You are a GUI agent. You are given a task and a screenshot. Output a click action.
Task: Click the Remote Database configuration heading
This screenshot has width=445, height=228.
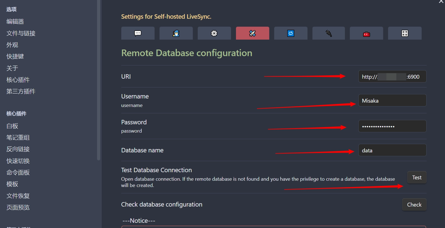pos(187,53)
